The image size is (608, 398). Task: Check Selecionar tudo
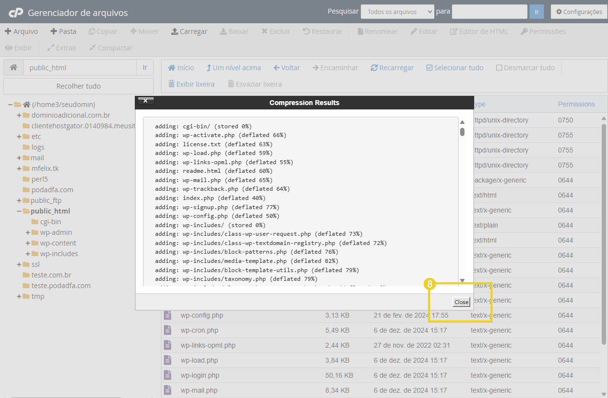(455, 68)
